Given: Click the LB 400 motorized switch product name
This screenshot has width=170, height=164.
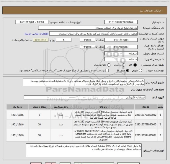Looking at the screenshot, I should point(103,115).
